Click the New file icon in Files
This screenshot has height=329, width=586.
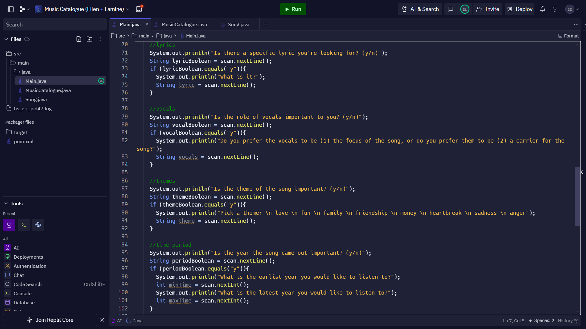click(x=79, y=39)
